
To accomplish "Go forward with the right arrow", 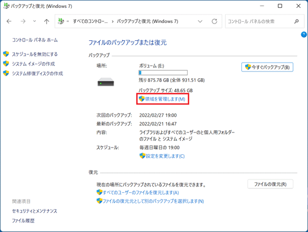I will (23, 21).
